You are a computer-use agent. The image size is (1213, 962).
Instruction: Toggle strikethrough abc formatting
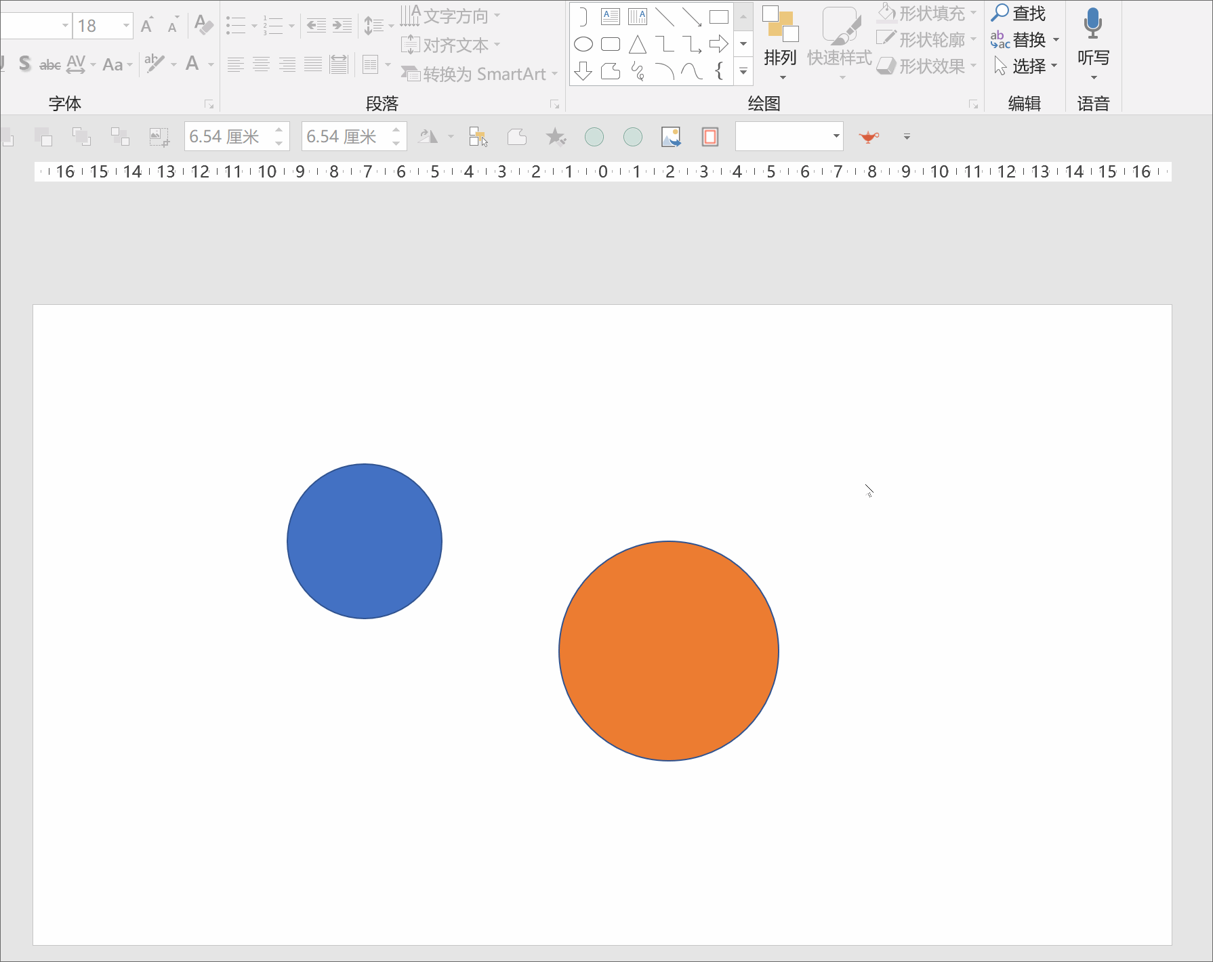point(49,65)
